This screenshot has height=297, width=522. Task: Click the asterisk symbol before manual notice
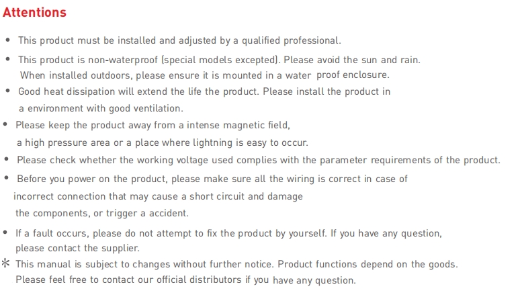(5, 263)
